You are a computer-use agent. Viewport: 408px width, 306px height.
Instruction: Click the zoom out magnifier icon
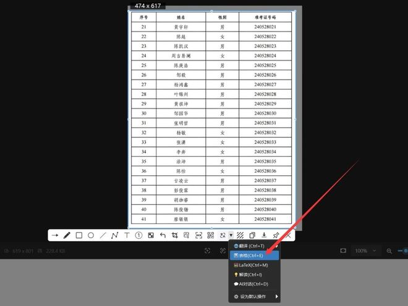tap(389, 251)
